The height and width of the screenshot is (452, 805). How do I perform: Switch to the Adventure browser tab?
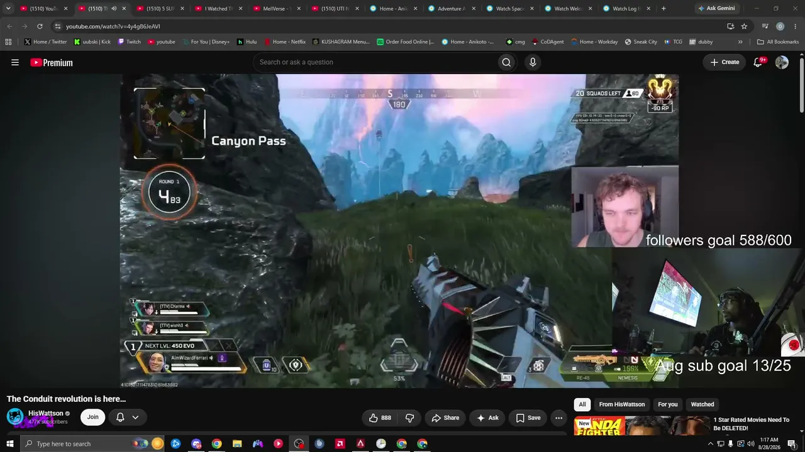pos(450,9)
